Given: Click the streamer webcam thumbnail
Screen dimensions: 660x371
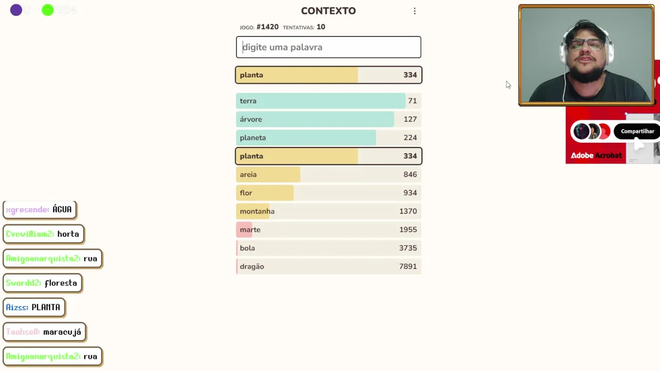Looking at the screenshot, I should [x=586, y=55].
